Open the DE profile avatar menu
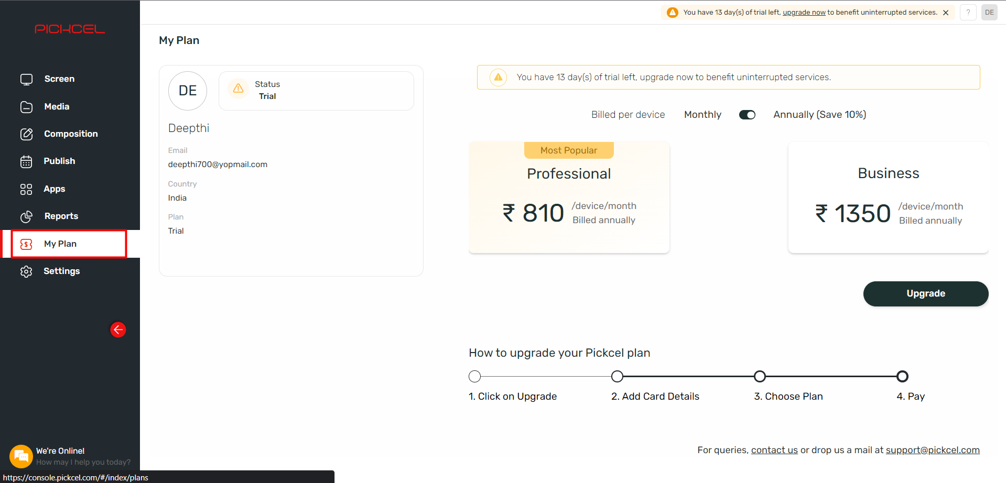The image size is (1006, 483). [989, 12]
